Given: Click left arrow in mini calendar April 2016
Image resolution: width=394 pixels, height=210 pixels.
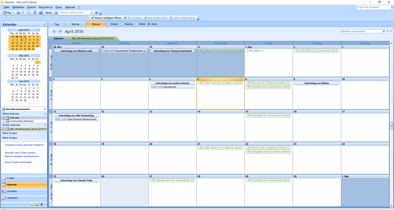Looking at the screenshot, I should click(x=9, y=30).
